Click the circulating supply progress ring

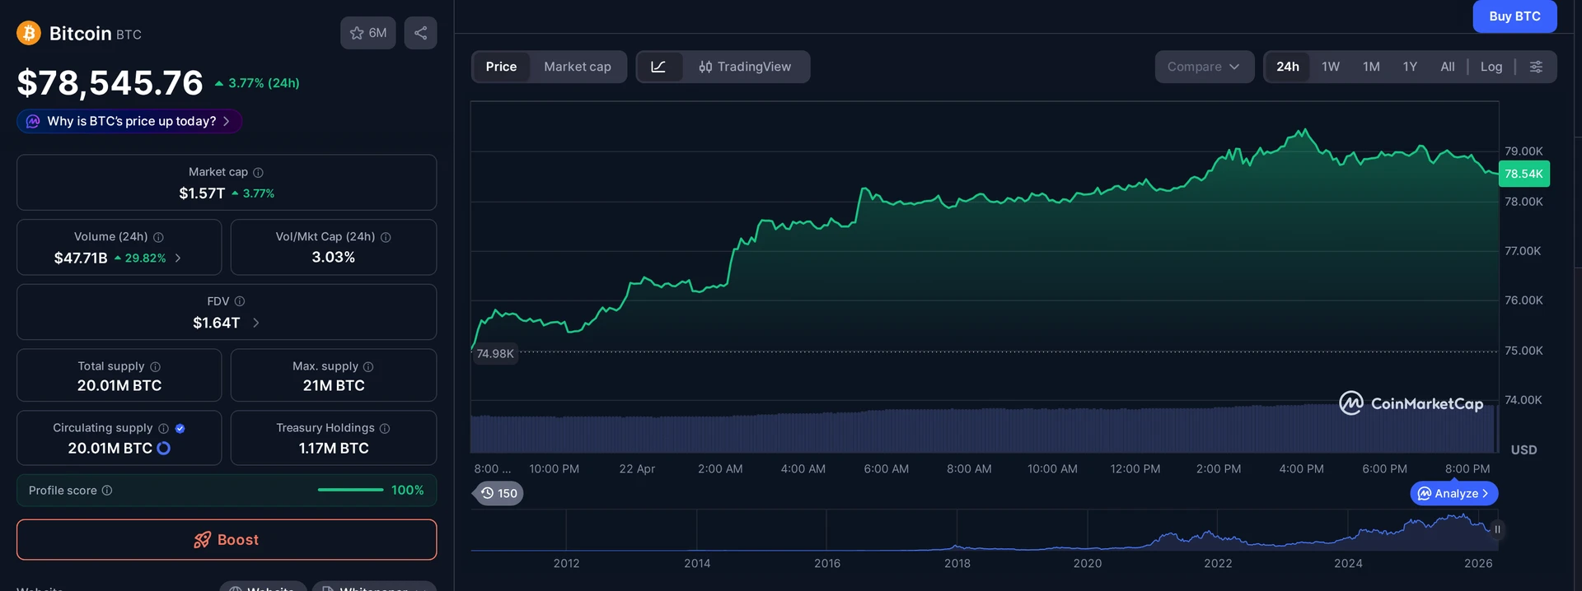coord(163,448)
